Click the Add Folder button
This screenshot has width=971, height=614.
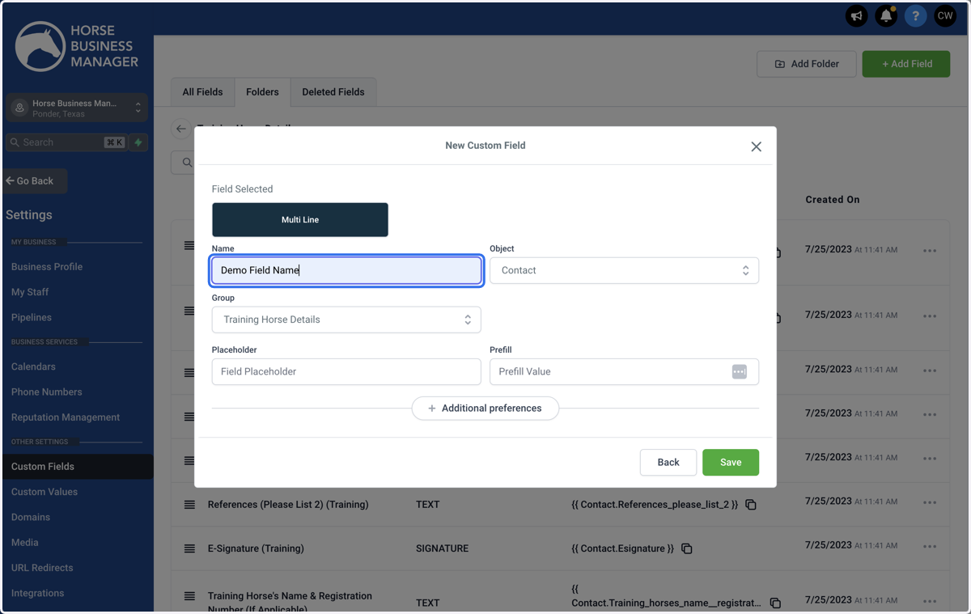coord(807,64)
